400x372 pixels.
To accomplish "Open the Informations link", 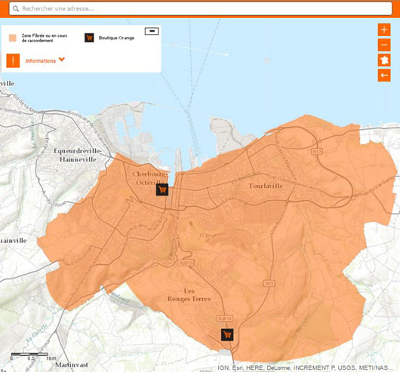I will (x=41, y=60).
